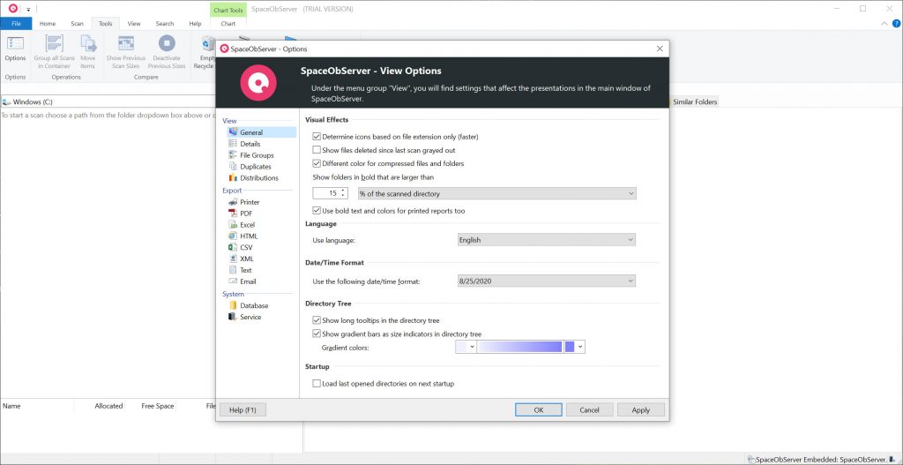The width and height of the screenshot is (903, 465).
Task: Toggle determine icons by file extension only
Action: tap(317, 137)
